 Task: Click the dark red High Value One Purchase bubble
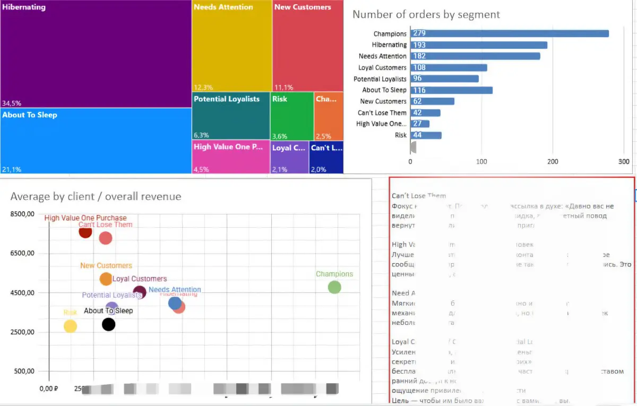click(x=85, y=231)
